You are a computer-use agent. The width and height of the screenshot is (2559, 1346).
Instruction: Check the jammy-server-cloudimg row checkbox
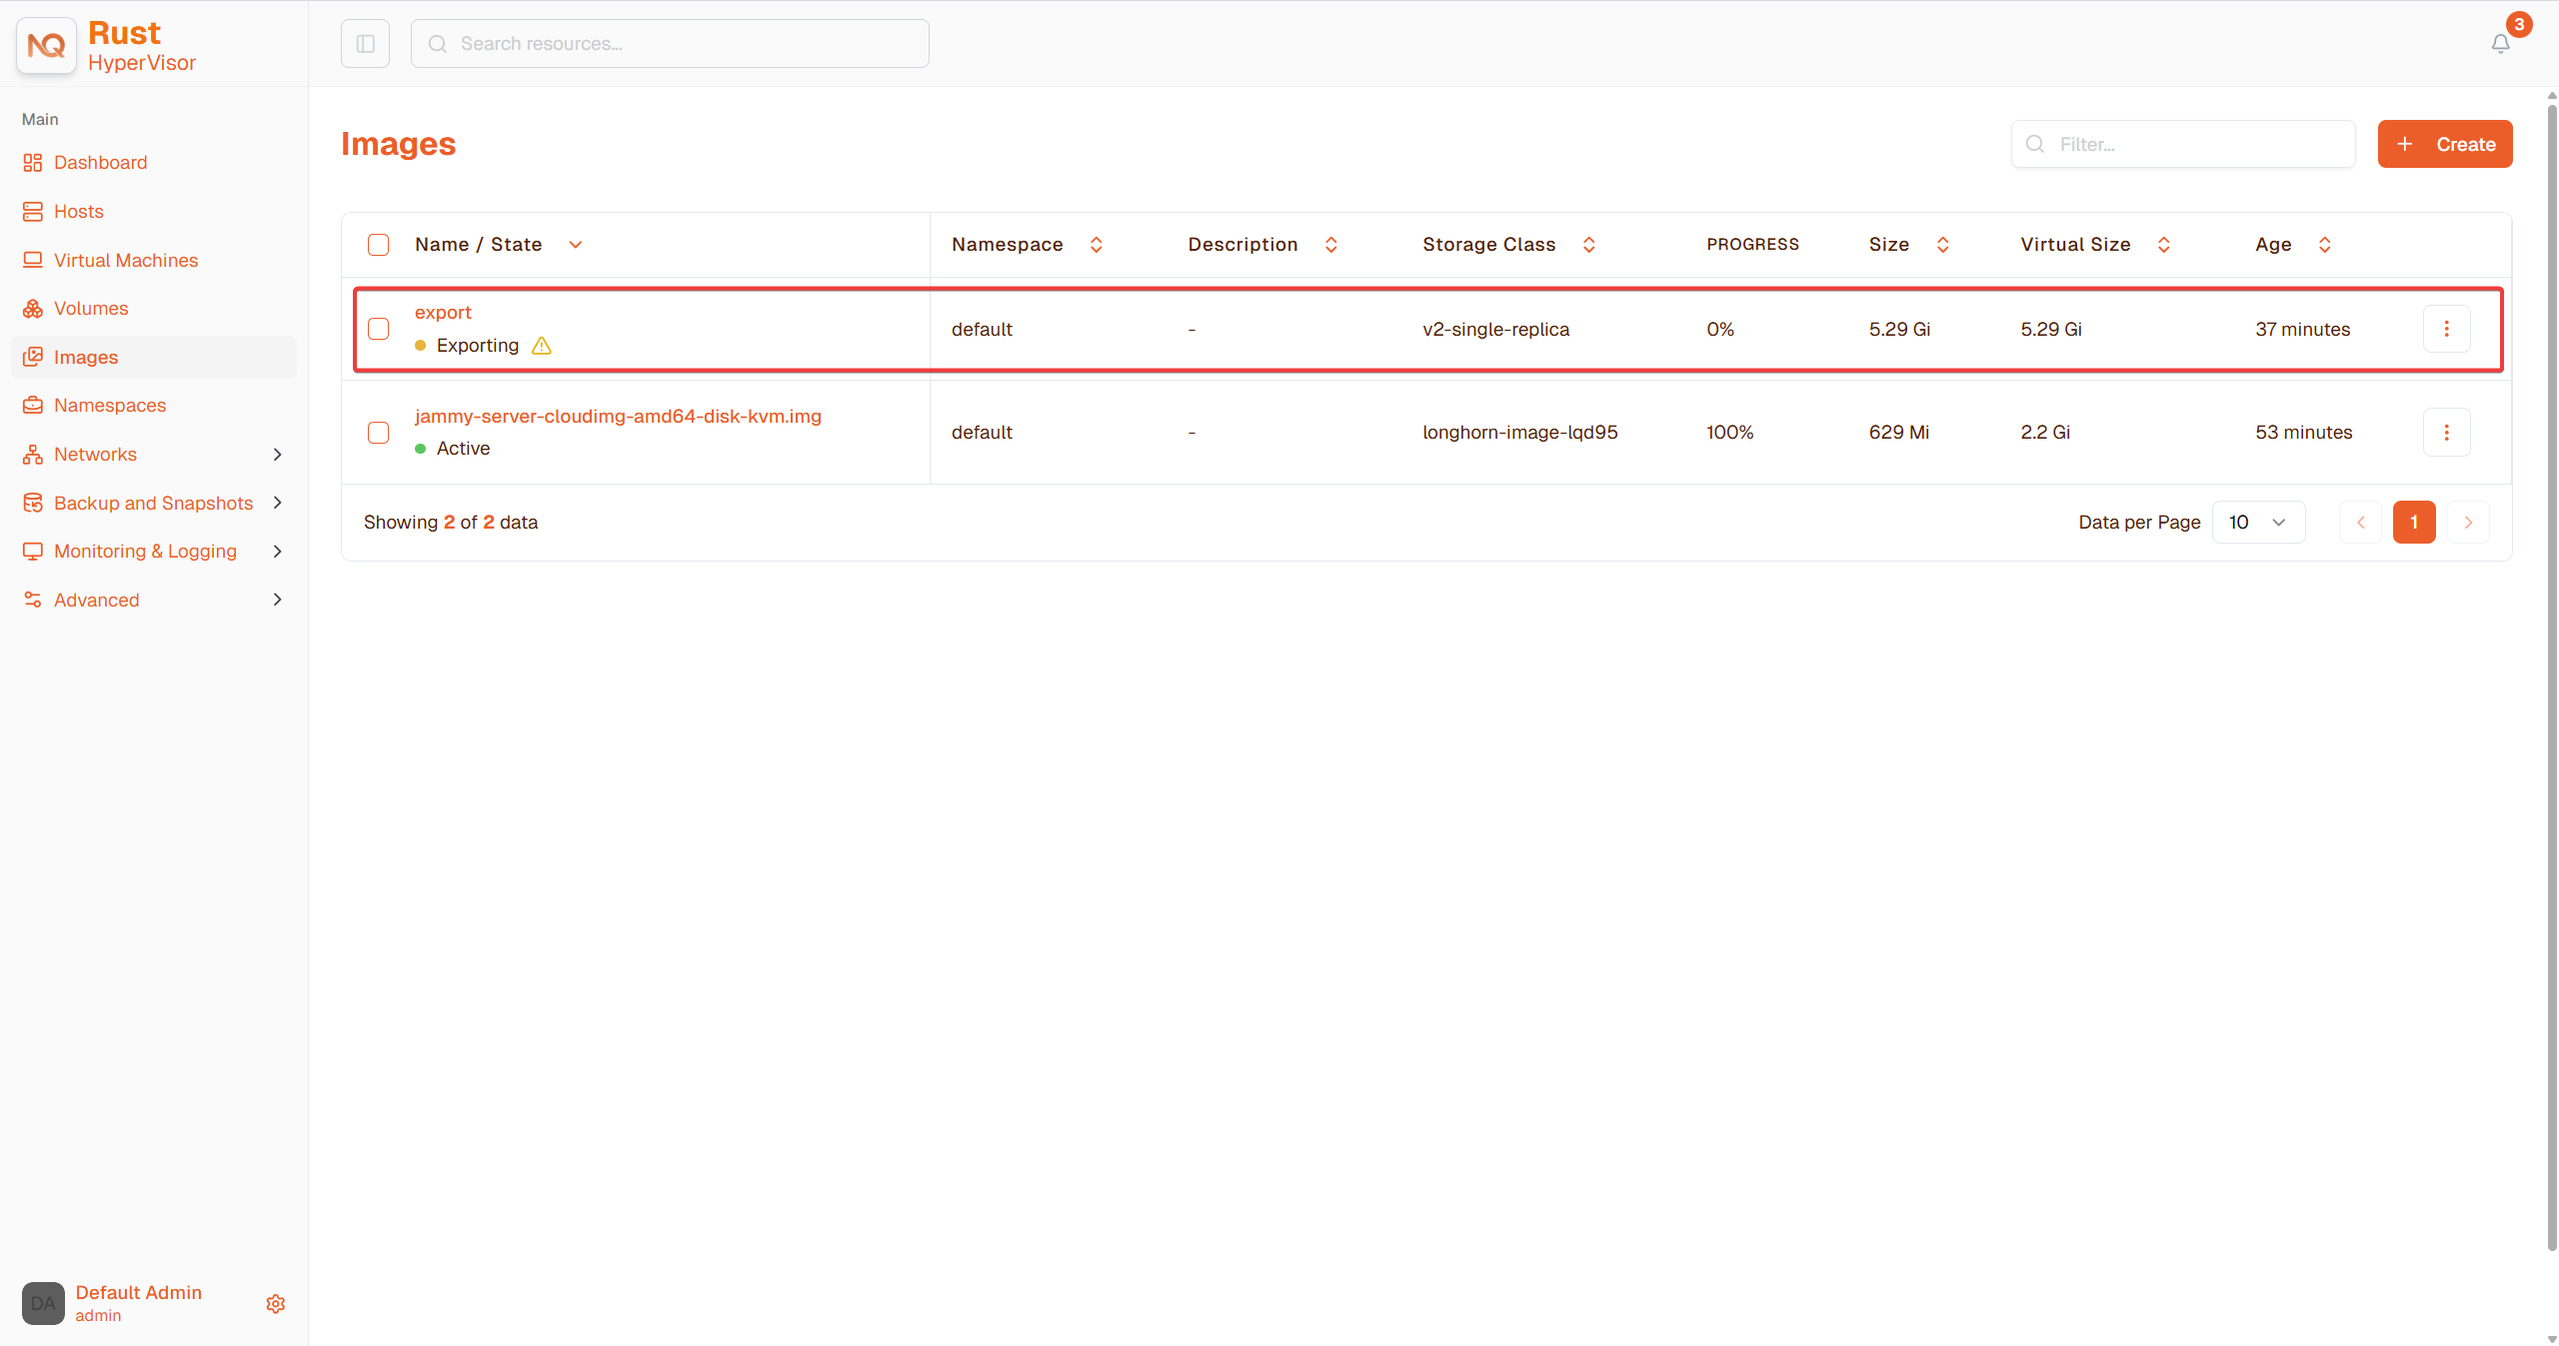(x=378, y=433)
